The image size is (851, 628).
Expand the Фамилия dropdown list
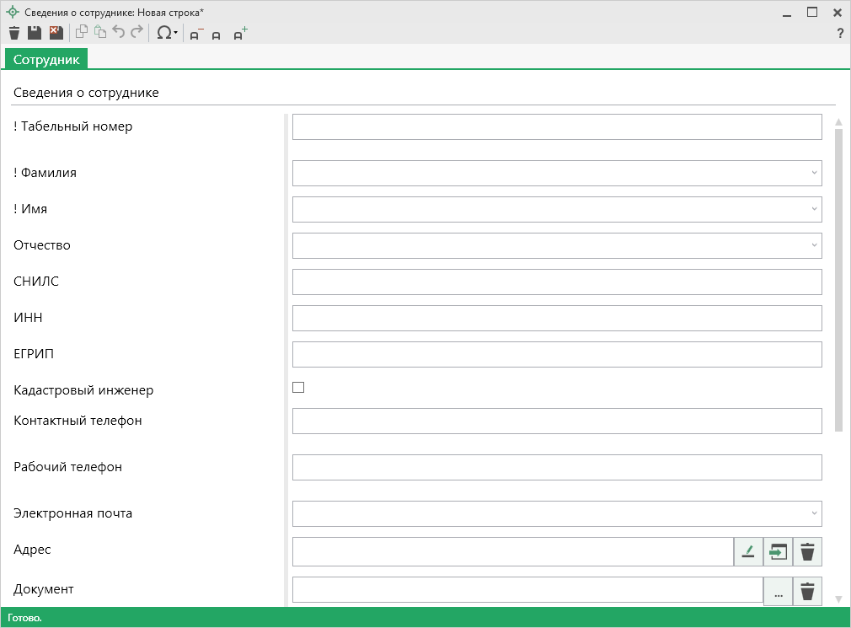(814, 173)
